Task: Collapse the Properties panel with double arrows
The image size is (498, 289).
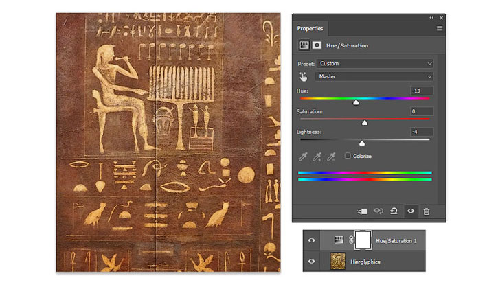Action: tap(431, 17)
